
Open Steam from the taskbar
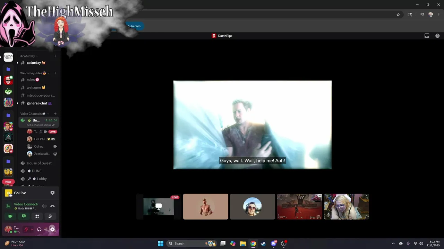[x=263, y=243]
